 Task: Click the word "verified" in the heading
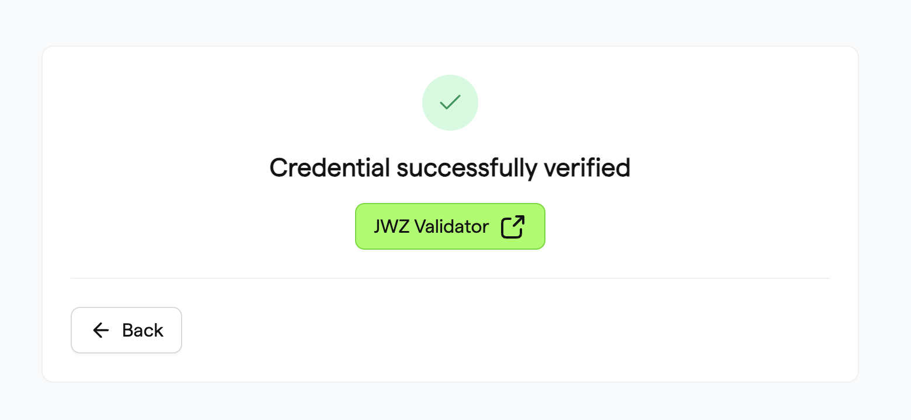tap(587, 168)
